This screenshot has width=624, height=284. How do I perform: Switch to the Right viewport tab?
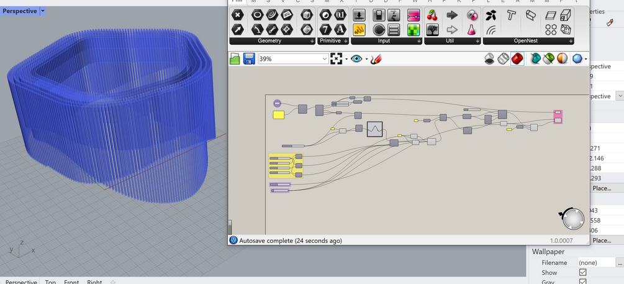(94, 282)
